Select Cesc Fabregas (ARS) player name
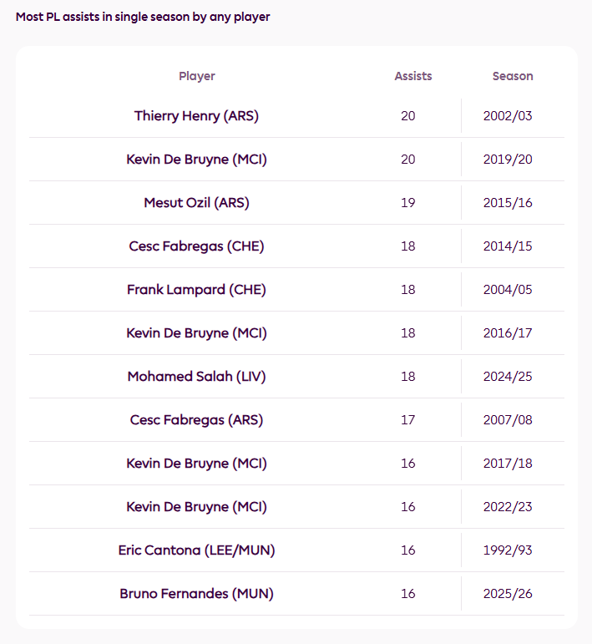592x644 pixels. (196, 420)
